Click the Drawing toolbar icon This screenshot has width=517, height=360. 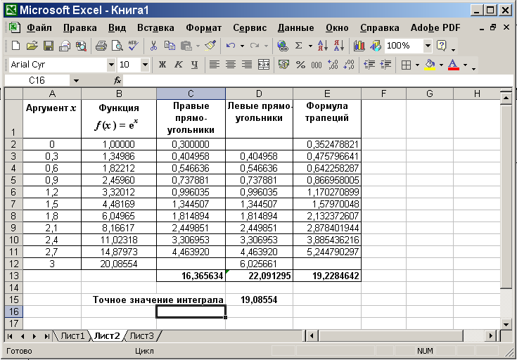coord(375,46)
